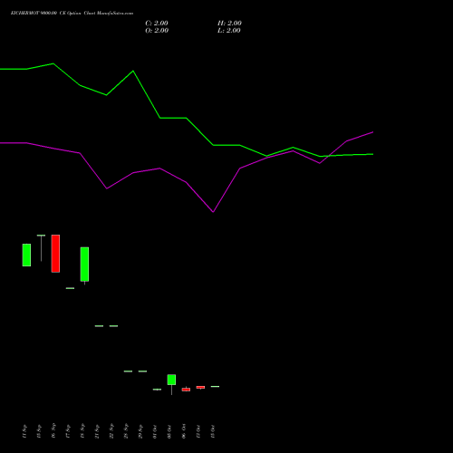Click the 'C: 2.00' close value

click(157, 23)
